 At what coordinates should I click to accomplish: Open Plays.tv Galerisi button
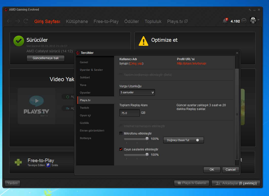(192, 183)
